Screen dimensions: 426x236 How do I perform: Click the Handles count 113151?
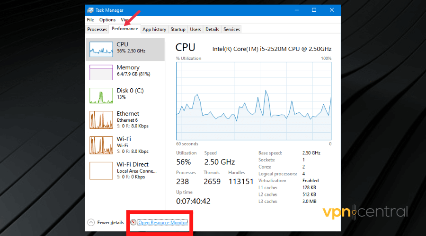tap(241, 182)
